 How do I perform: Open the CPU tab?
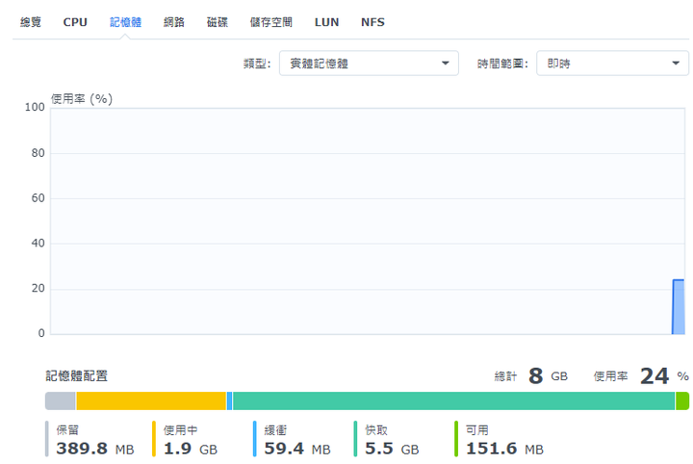(x=75, y=22)
